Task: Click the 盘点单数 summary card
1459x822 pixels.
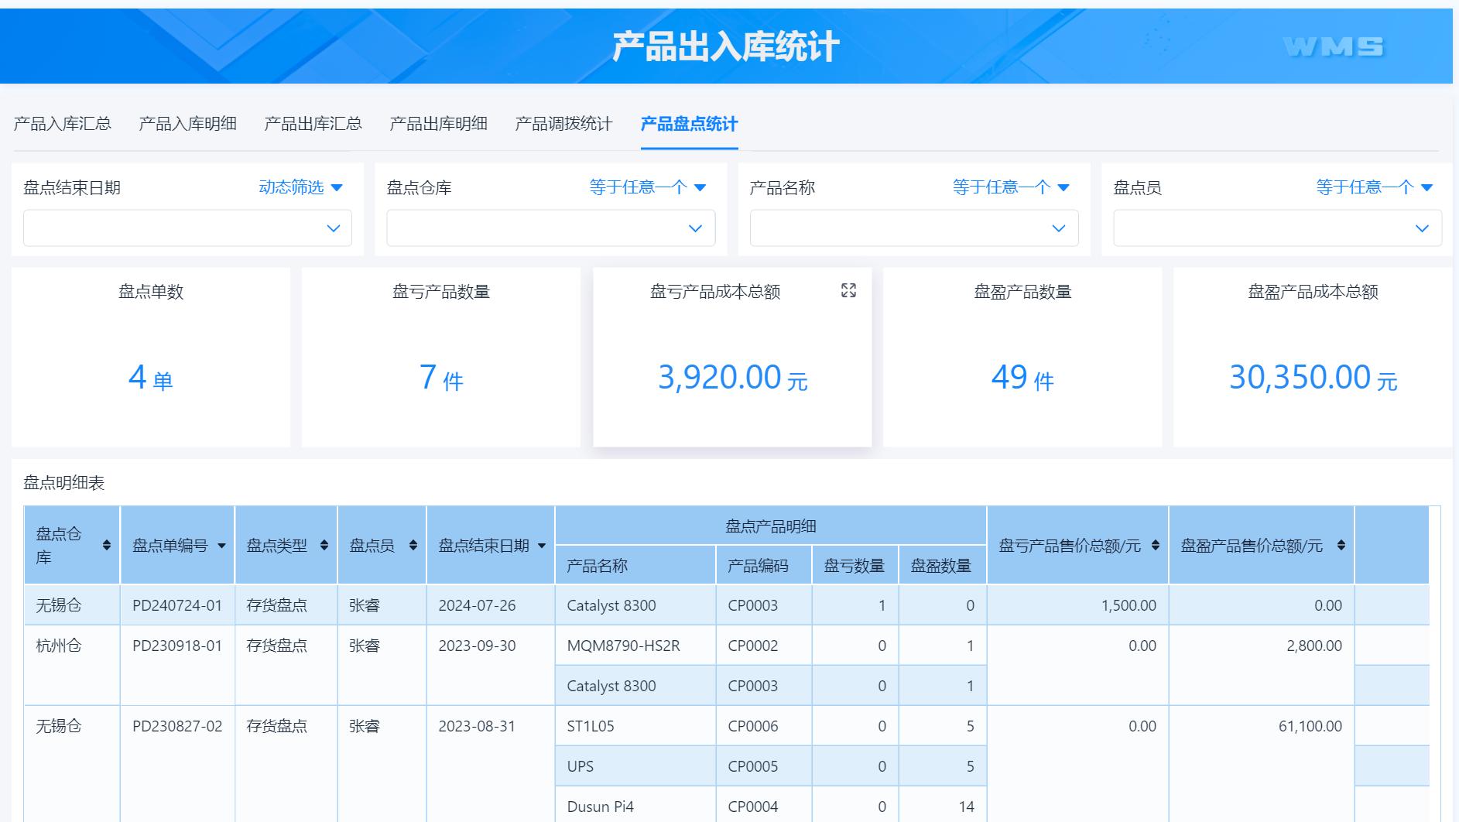Action: point(151,357)
